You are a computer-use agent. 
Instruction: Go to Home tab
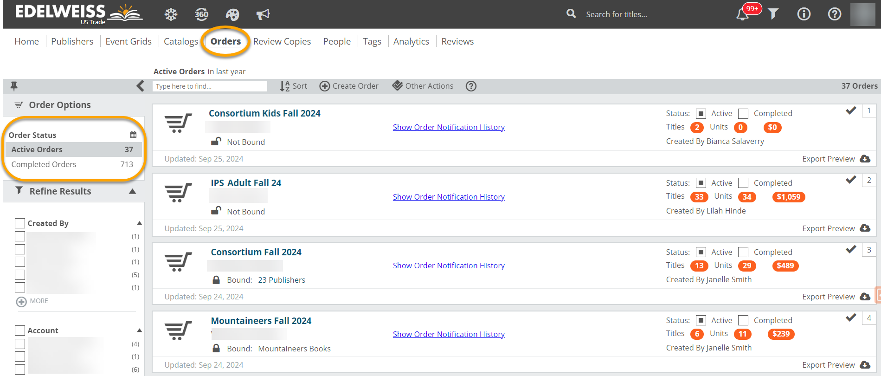click(26, 41)
